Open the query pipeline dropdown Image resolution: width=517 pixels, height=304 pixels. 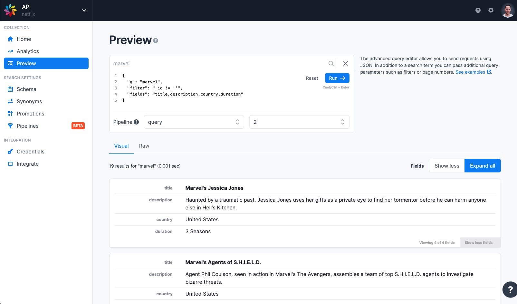pyautogui.click(x=194, y=122)
